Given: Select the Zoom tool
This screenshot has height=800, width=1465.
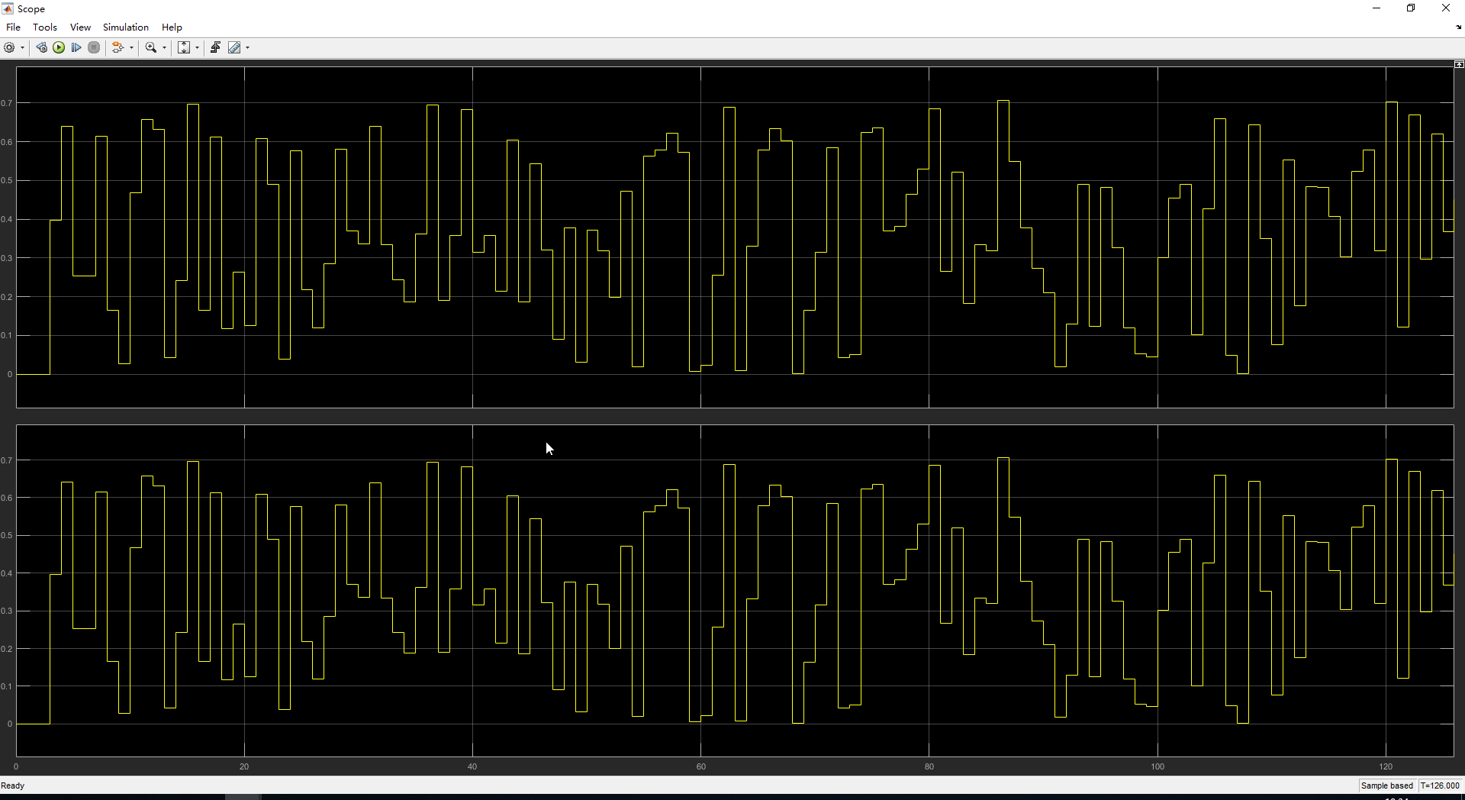Looking at the screenshot, I should [x=150, y=47].
